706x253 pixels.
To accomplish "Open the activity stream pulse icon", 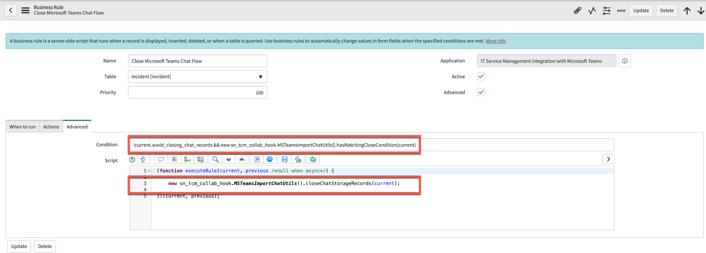I will click(592, 11).
